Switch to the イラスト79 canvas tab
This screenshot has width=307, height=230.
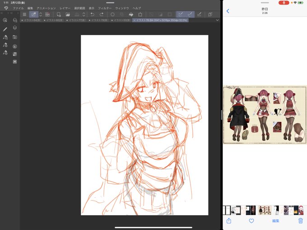[x=98, y=20]
